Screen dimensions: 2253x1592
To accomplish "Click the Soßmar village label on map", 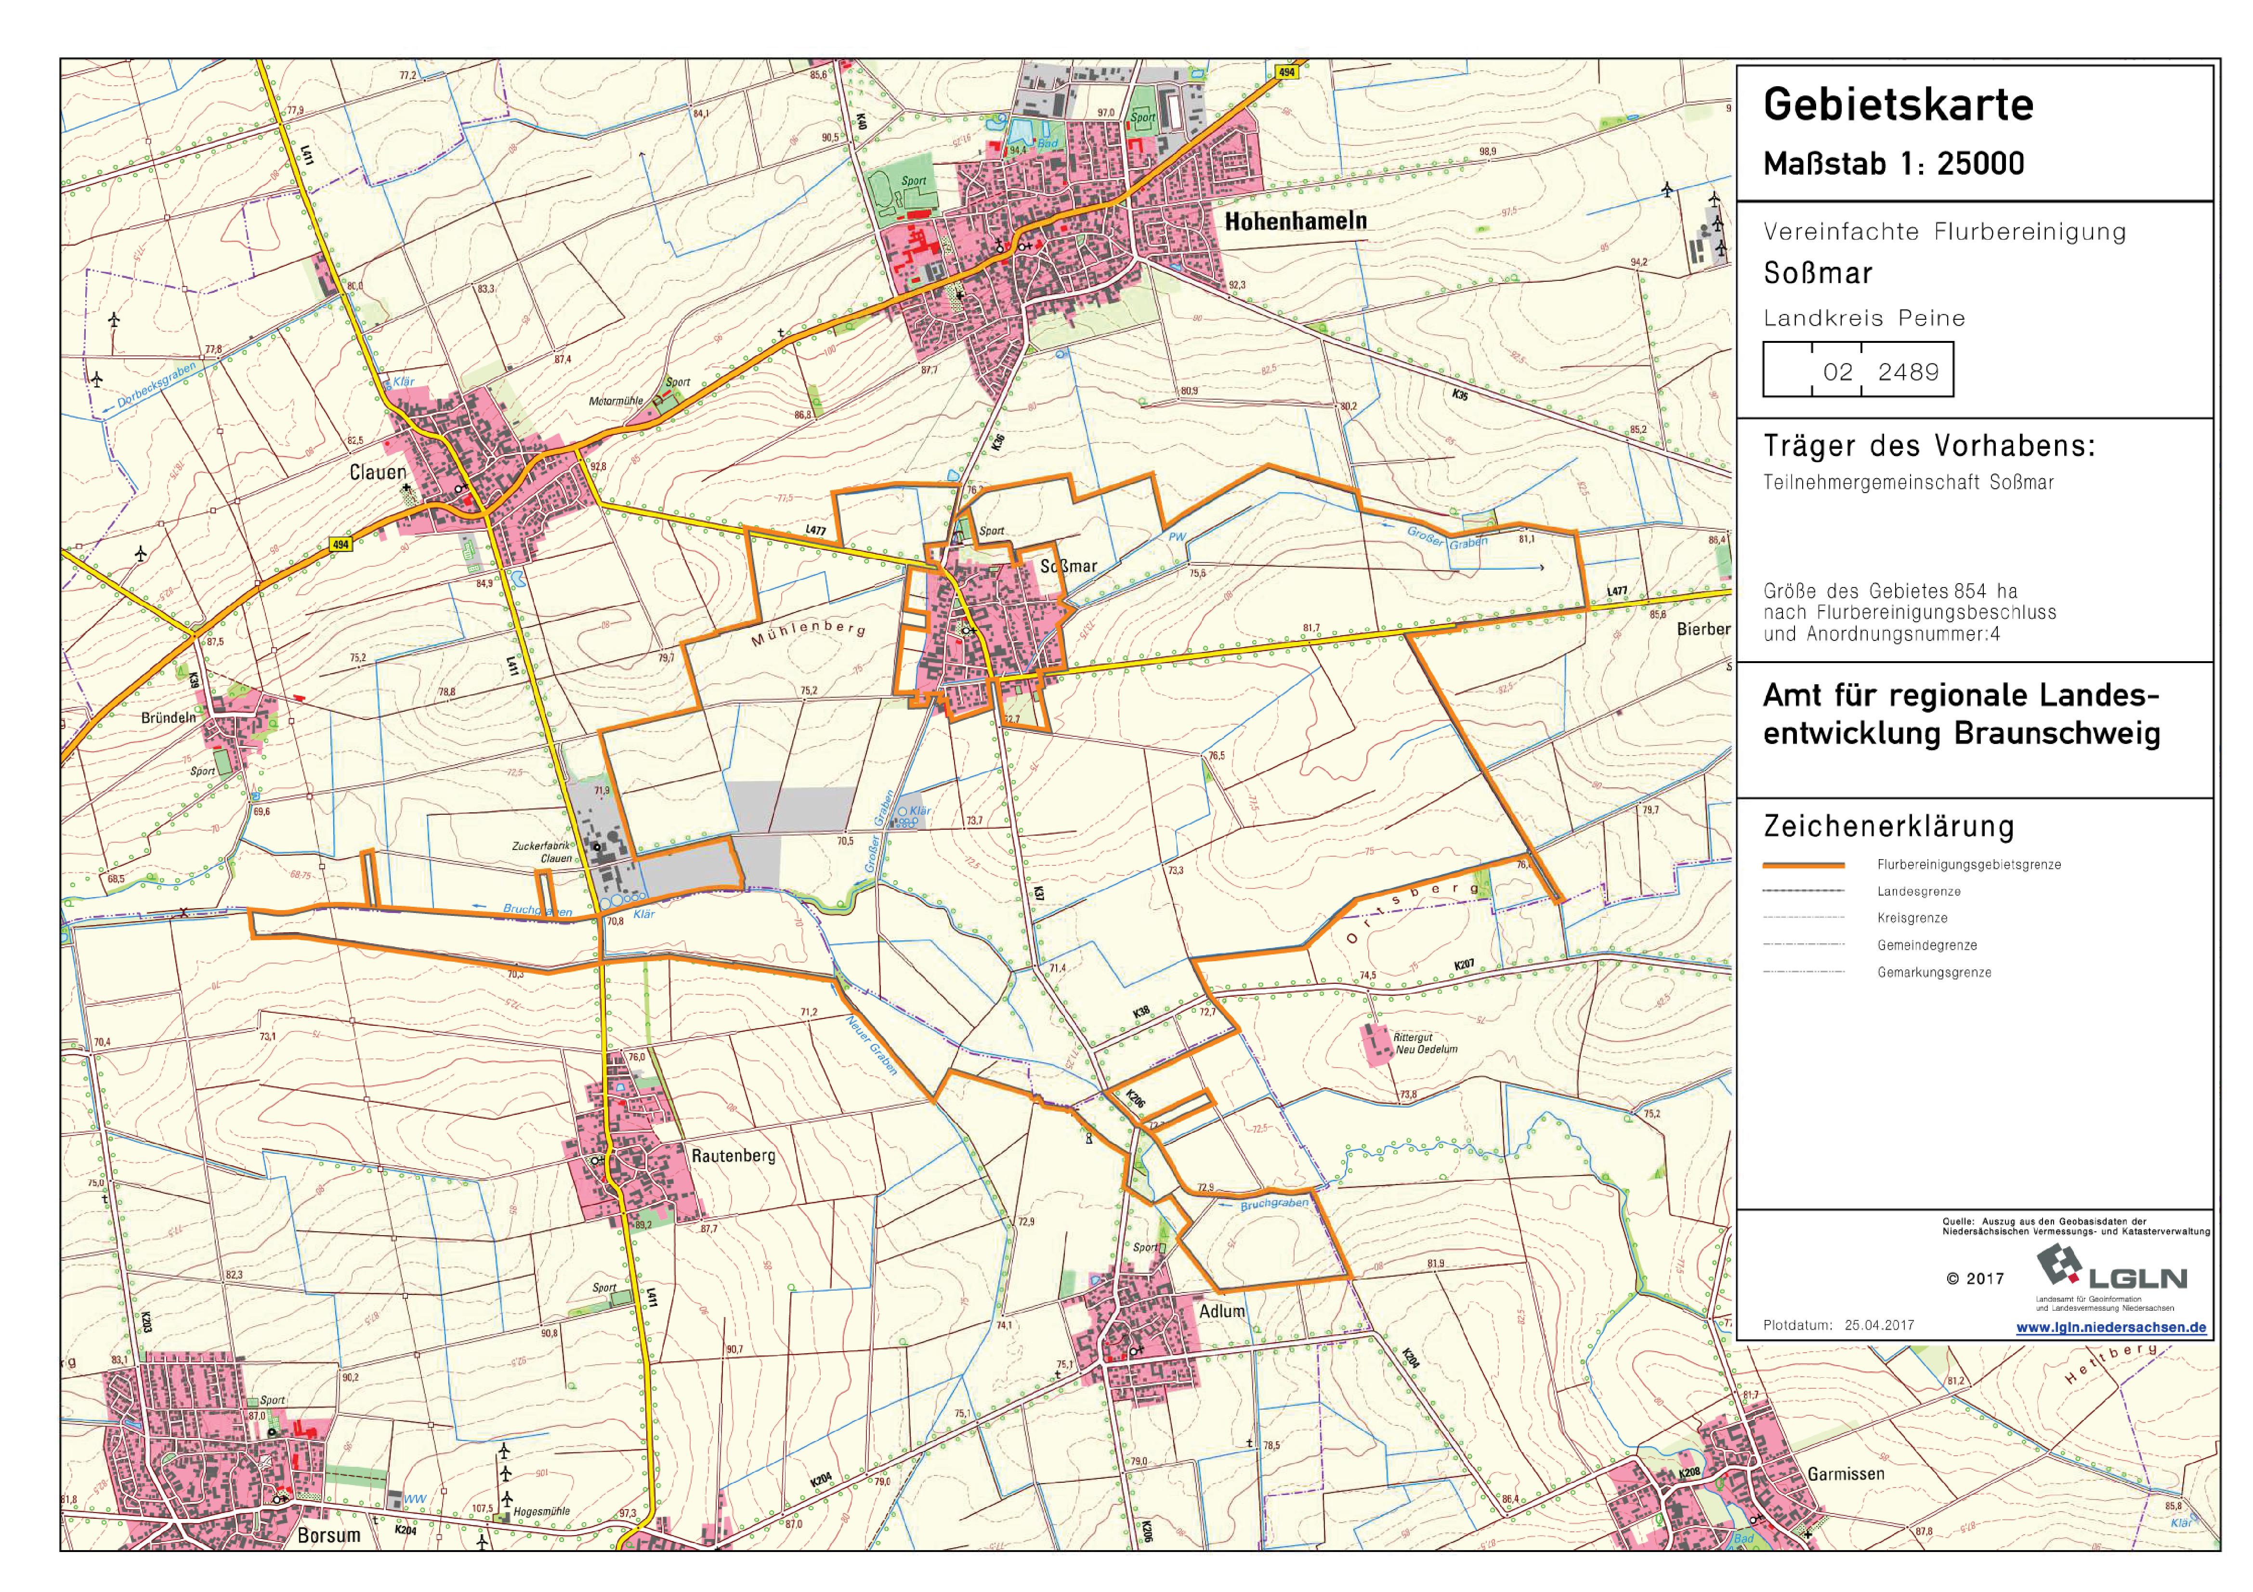I will [1069, 566].
